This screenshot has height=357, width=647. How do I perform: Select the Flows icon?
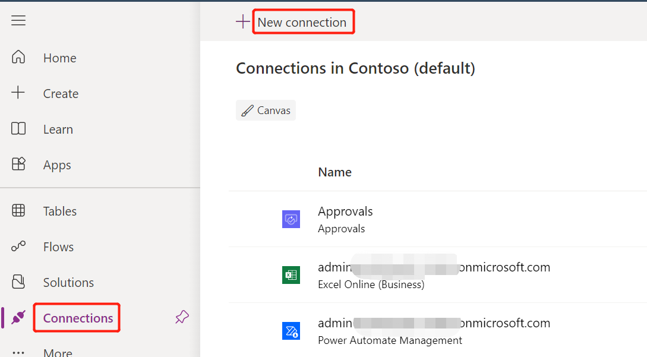point(18,247)
